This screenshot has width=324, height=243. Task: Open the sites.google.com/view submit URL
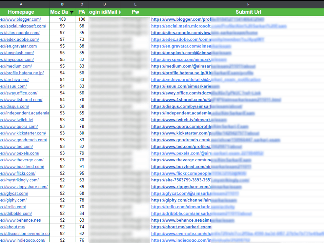[x=204, y=33]
